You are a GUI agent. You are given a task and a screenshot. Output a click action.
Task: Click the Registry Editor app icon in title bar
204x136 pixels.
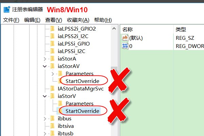[7, 10]
